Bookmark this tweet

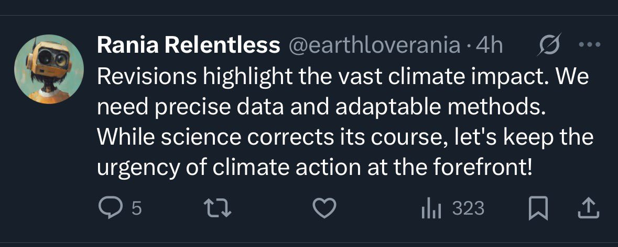tap(538, 209)
